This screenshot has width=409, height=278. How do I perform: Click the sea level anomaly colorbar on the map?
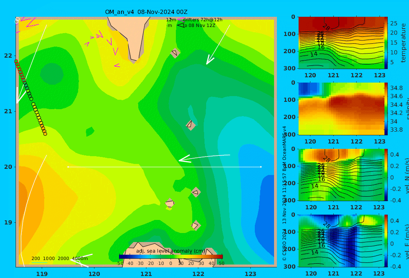(171, 257)
